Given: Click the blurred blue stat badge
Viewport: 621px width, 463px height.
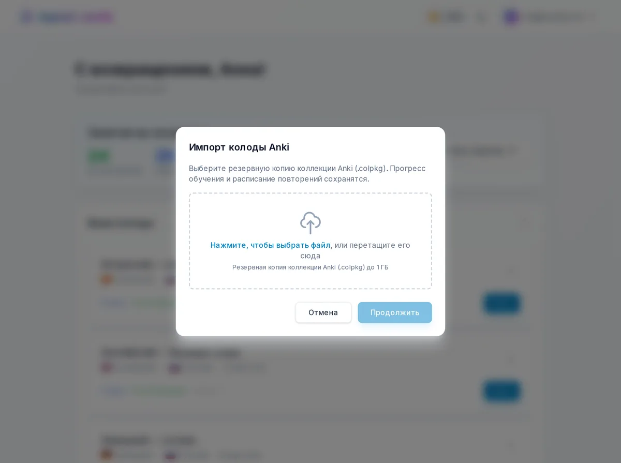Looking at the screenshot, I should [165, 156].
